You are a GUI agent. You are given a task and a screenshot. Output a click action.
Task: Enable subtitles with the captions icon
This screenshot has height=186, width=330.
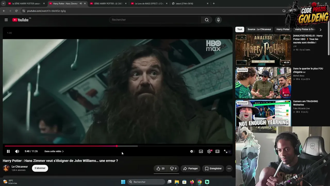pos(201,151)
